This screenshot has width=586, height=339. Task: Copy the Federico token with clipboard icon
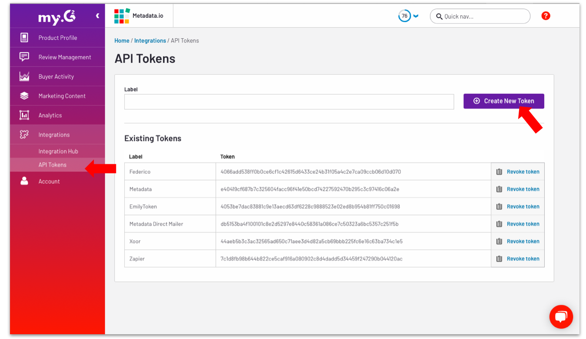[499, 172]
